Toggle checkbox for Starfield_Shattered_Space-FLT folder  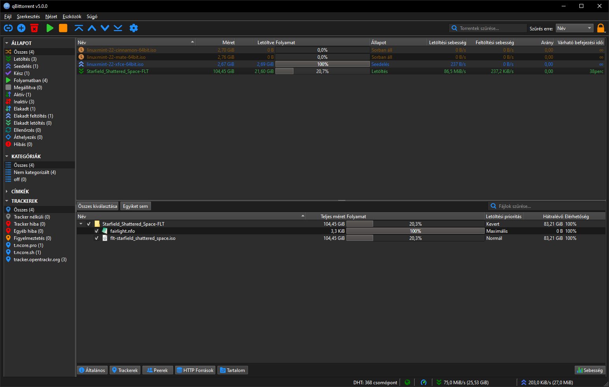[x=89, y=224]
